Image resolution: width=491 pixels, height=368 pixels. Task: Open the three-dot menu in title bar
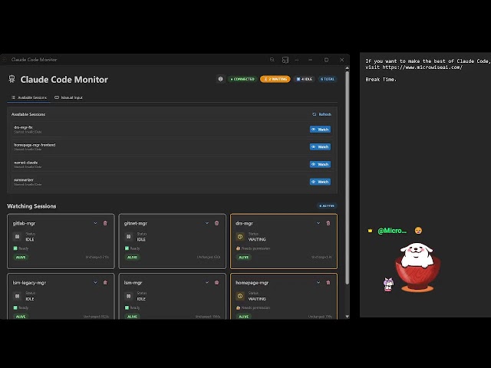[297, 60]
